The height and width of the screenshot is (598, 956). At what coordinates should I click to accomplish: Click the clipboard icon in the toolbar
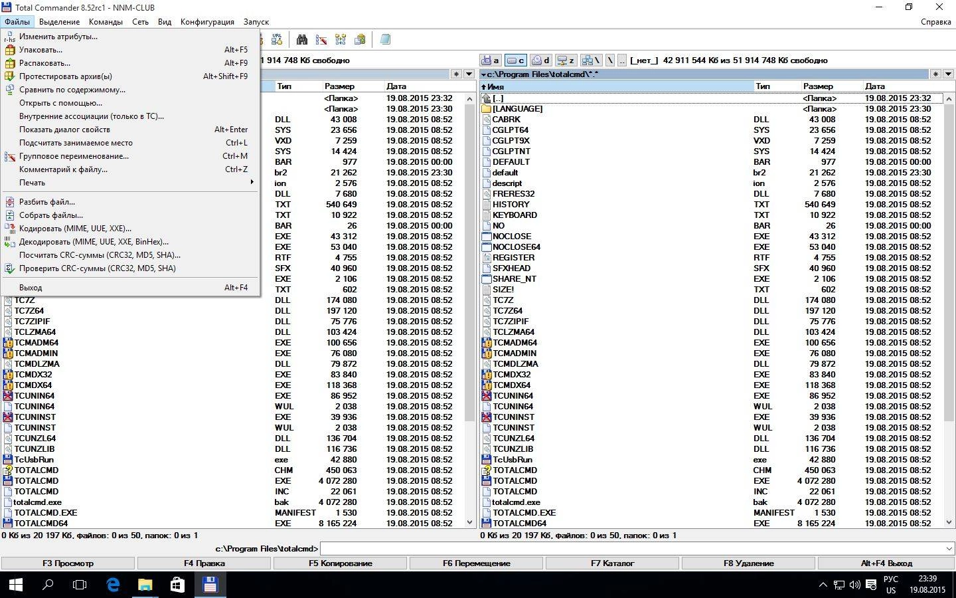[360, 40]
